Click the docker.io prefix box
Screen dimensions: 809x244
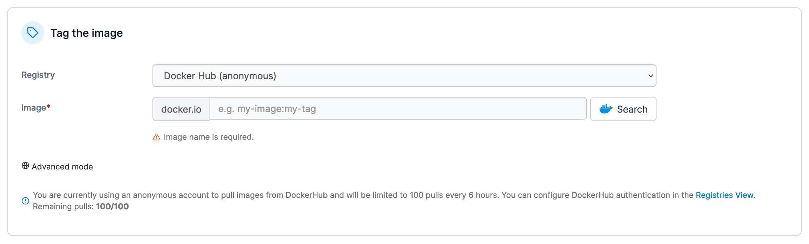tap(181, 109)
